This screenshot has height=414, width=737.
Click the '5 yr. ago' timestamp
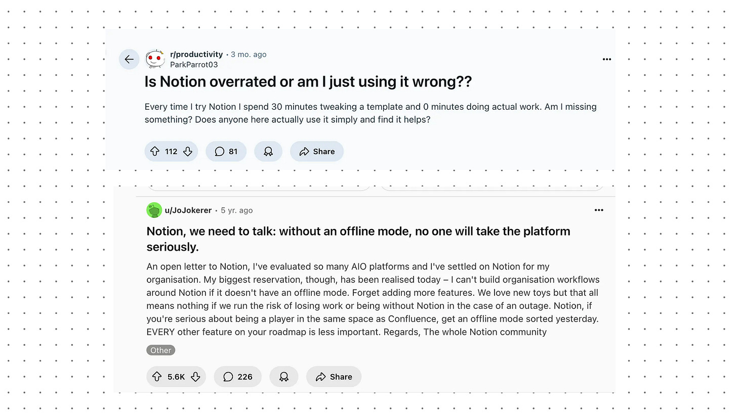(x=236, y=210)
